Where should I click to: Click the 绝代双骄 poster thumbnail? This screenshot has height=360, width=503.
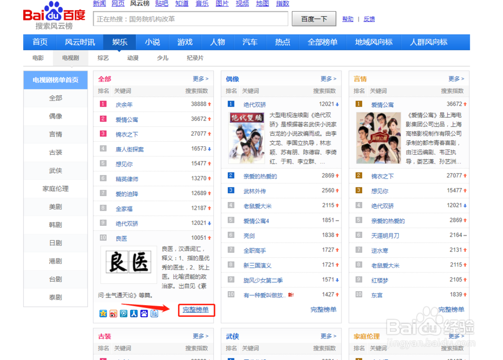[246, 138]
